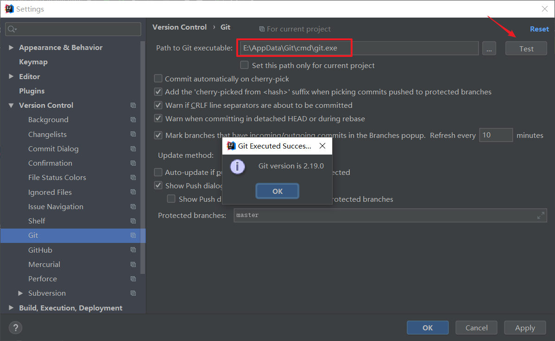Click the info icon in Git dialog
The height and width of the screenshot is (341, 555).
(238, 167)
